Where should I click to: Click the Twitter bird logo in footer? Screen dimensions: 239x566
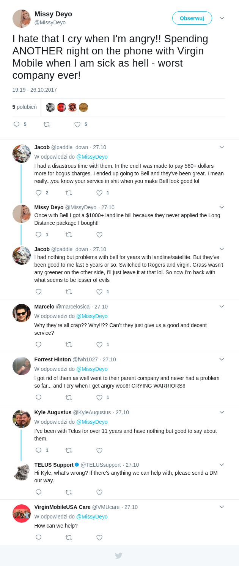pos(119,556)
